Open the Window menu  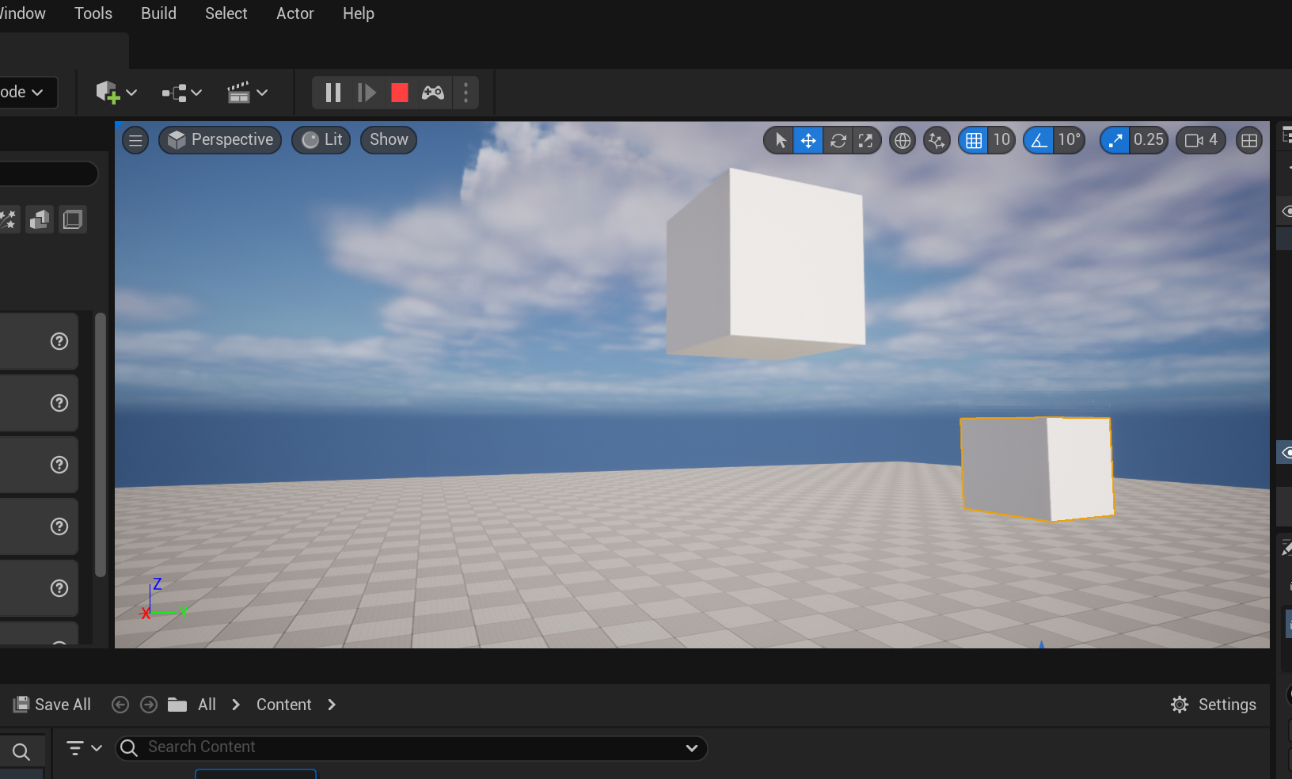[x=23, y=13]
